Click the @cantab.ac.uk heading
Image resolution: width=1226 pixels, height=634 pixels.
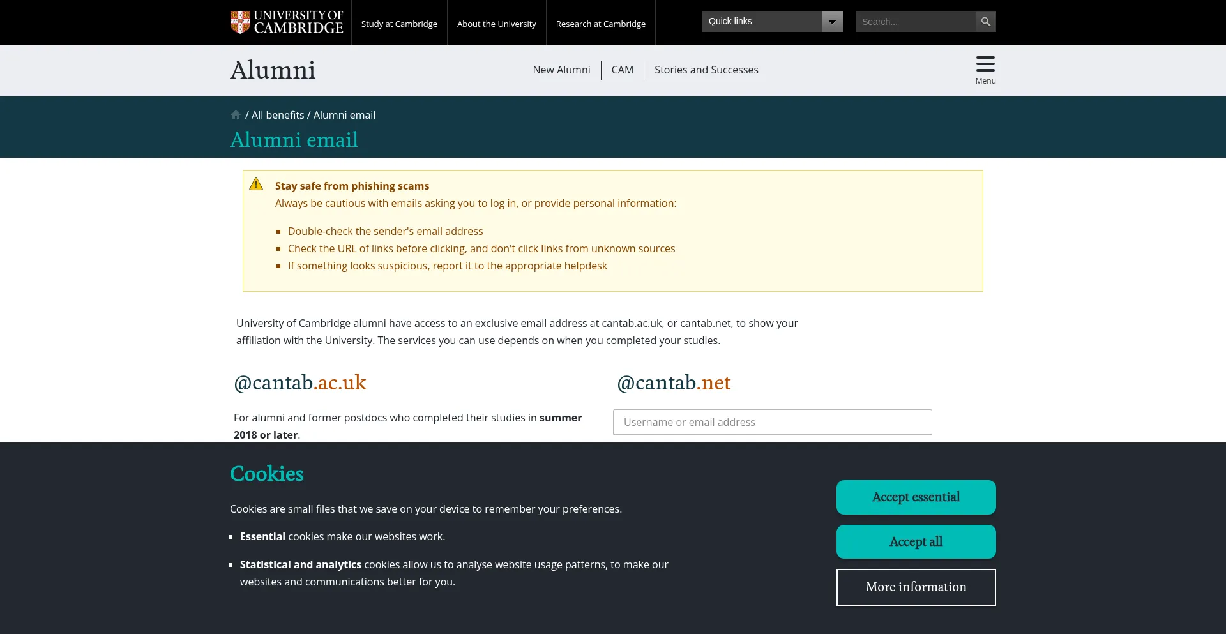point(300,382)
